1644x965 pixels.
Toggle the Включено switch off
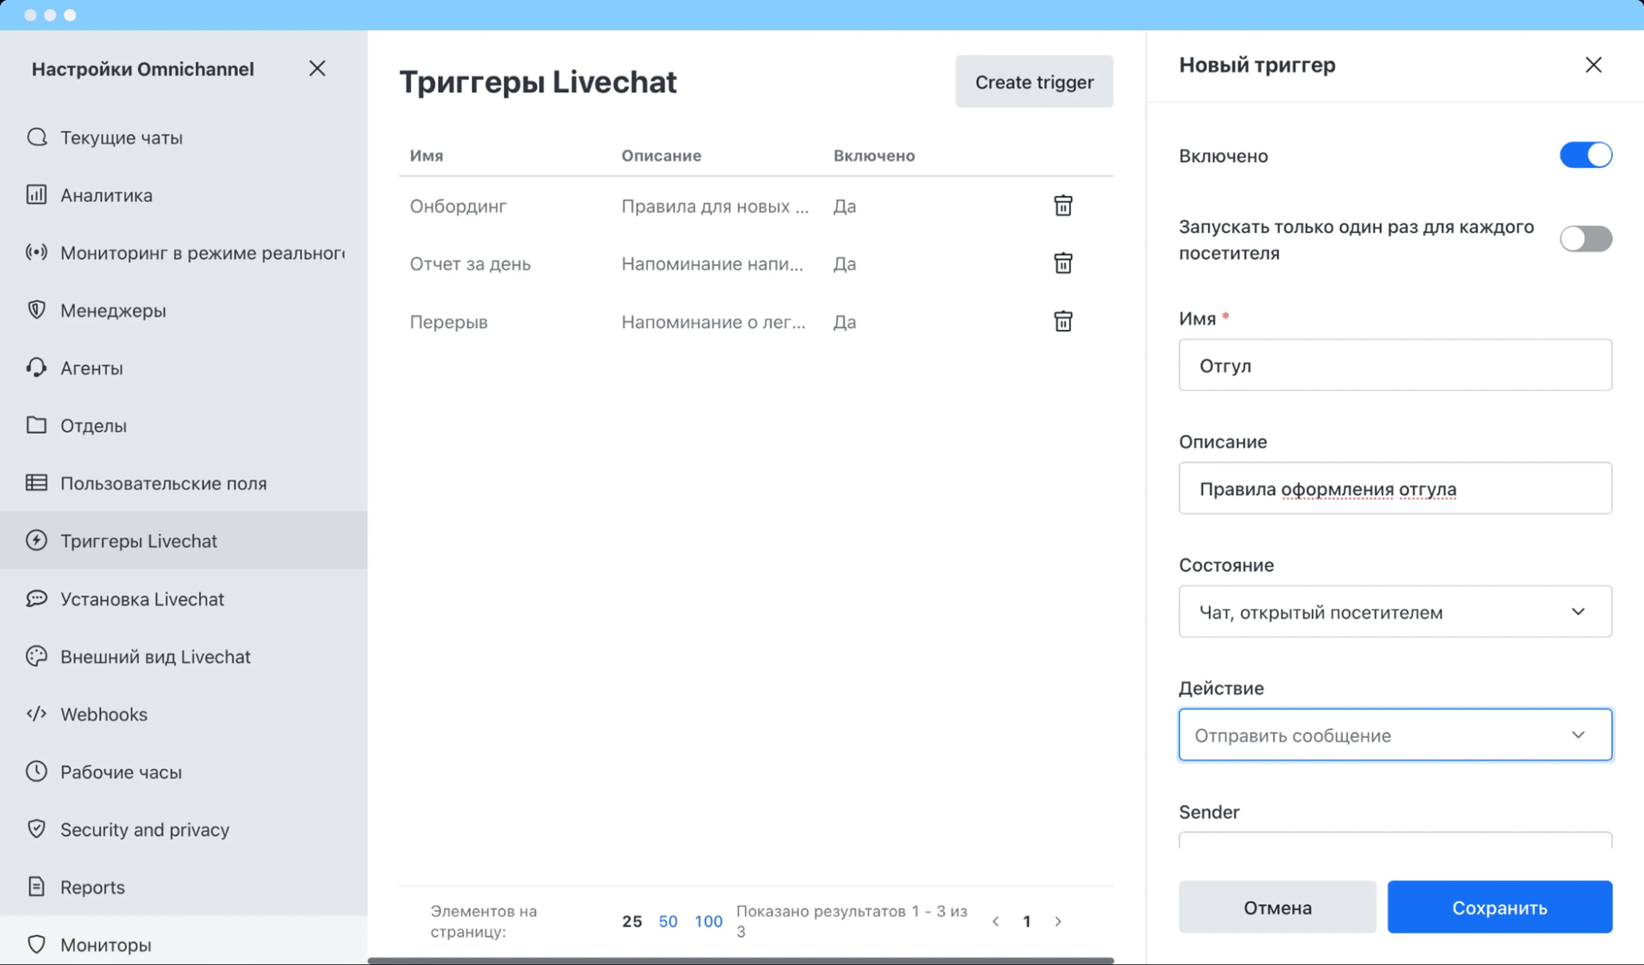tap(1585, 155)
